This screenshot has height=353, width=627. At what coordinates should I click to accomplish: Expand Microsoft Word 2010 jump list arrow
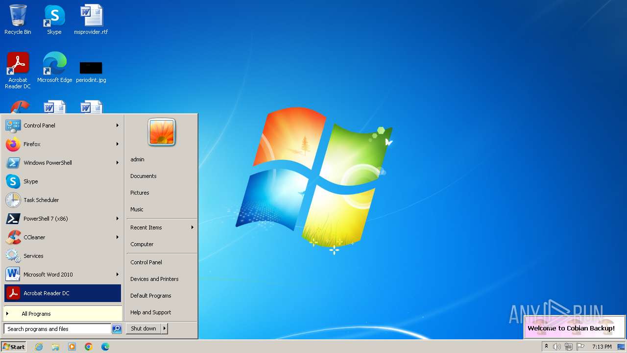click(117, 275)
